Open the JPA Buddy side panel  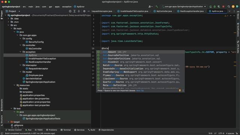coord(238,47)
